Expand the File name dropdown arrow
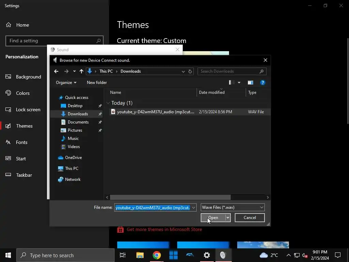The width and height of the screenshot is (349, 262). click(x=194, y=208)
